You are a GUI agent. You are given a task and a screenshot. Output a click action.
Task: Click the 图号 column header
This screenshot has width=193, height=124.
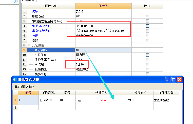tap(67, 93)
